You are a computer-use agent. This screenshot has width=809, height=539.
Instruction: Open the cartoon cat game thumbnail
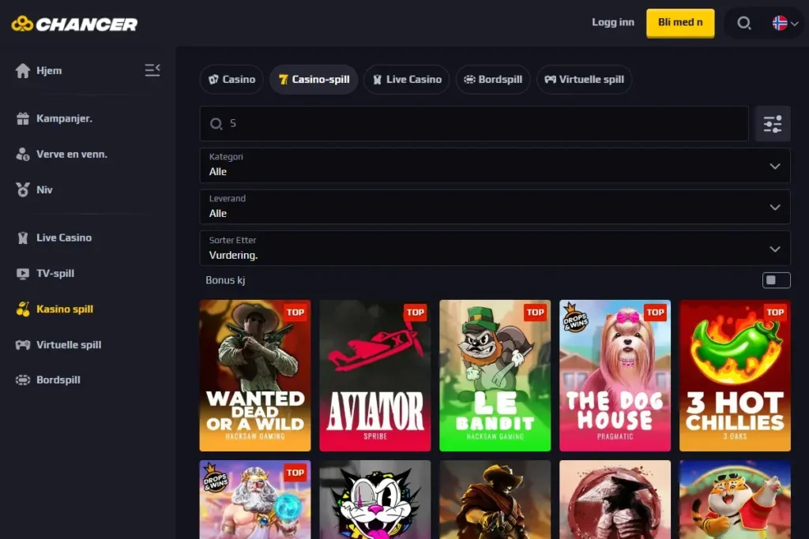375,500
